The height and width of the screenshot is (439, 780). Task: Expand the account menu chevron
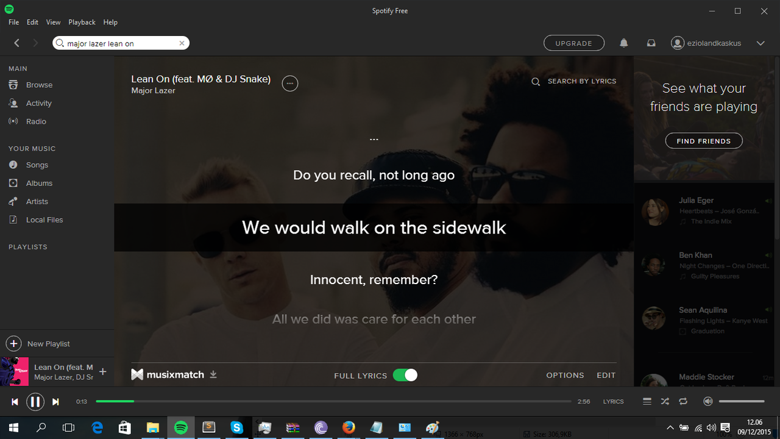760,43
